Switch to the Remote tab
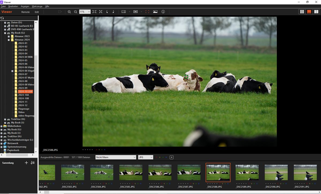 [x=25, y=12]
